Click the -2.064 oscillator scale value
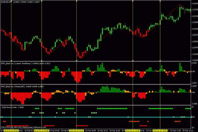 point(194,83)
